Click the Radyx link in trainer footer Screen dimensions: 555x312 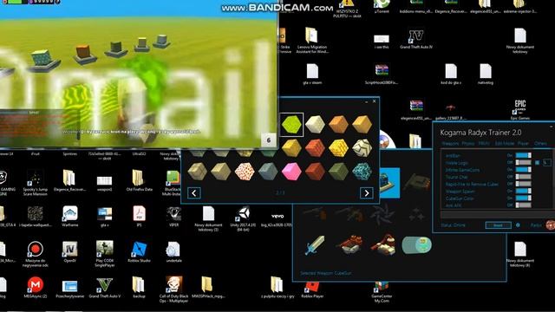click(x=536, y=225)
